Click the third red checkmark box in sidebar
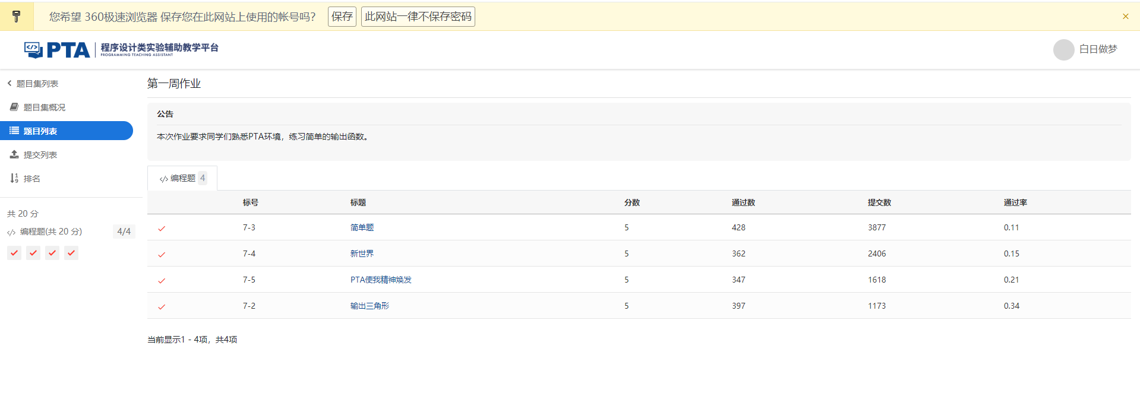The width and height of the screenshot is (1140, 412). click(52, 253)
